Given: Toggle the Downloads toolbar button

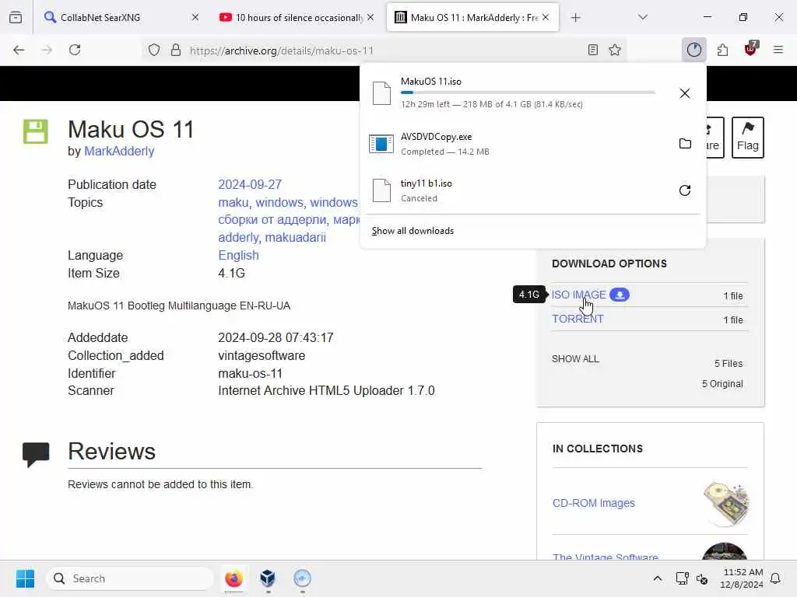Looking at the screenshot, I should coord(693,50).
